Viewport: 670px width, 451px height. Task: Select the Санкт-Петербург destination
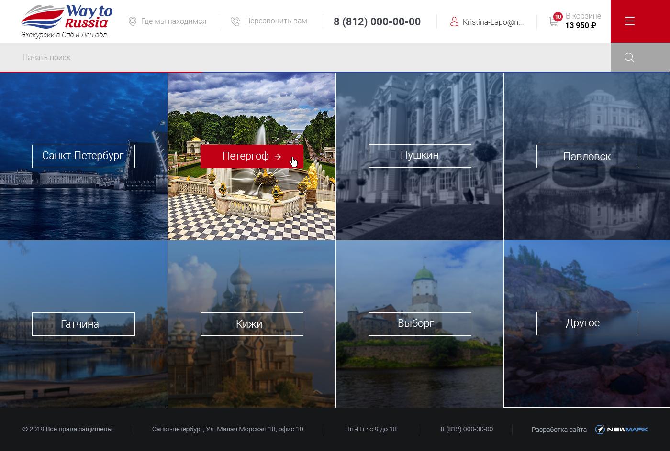pos(83,156)
